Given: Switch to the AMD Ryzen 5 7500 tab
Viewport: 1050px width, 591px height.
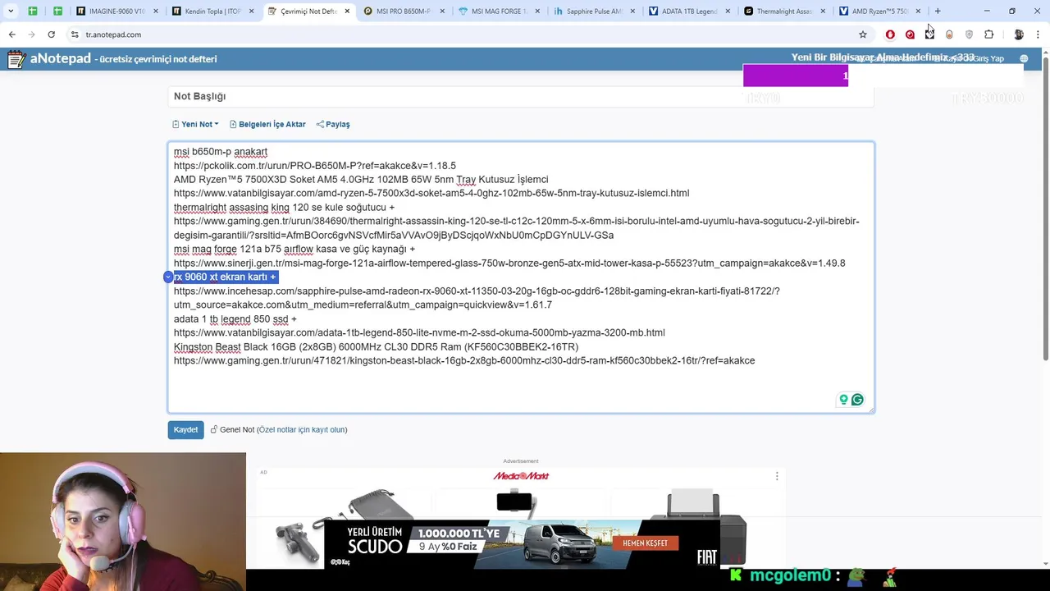Looking at the screenshot, I should [878, 11].
